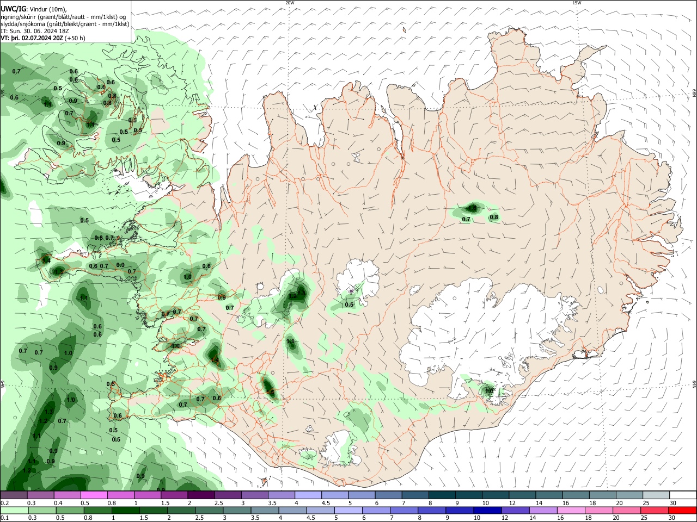The image size is (697, 522).
Task: Click the 0.5 value over Hofsjökull glacier
Action: click(349, 304)
